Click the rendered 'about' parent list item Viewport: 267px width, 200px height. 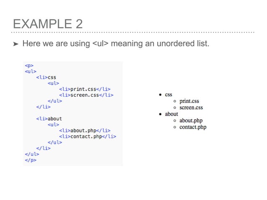click(x=171, y=114)
